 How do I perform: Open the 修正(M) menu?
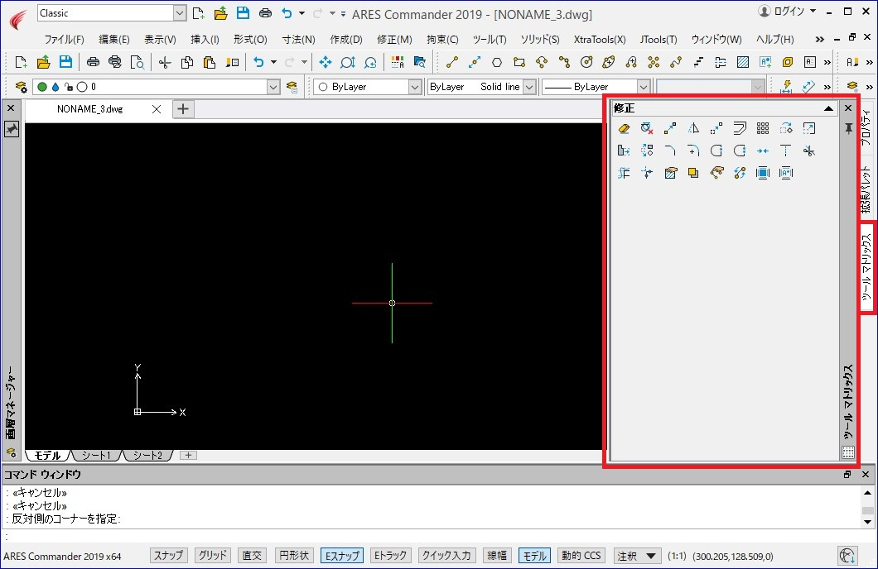(394, 39)
